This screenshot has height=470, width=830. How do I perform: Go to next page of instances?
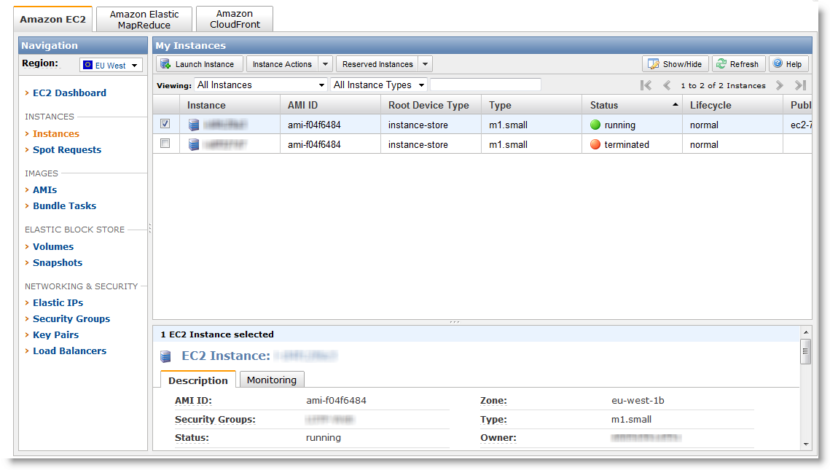coord(779,85)
